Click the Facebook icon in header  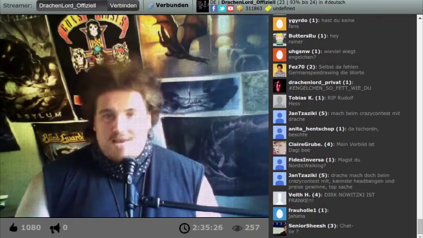pos(213,9)
